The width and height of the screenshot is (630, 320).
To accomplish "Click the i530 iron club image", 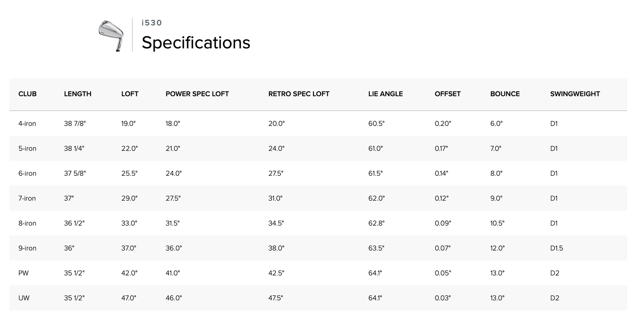I will pos(111,35).
